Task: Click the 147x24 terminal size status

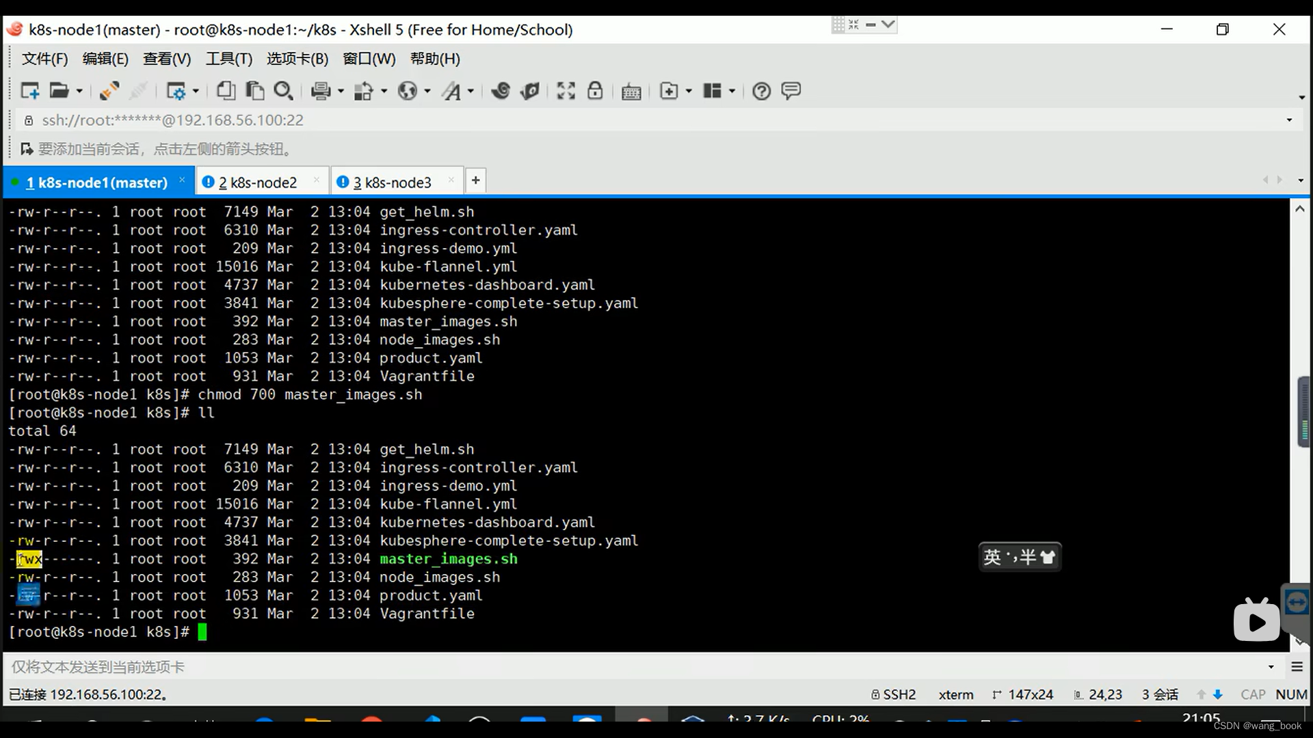Action: [x=1022, y=695]
